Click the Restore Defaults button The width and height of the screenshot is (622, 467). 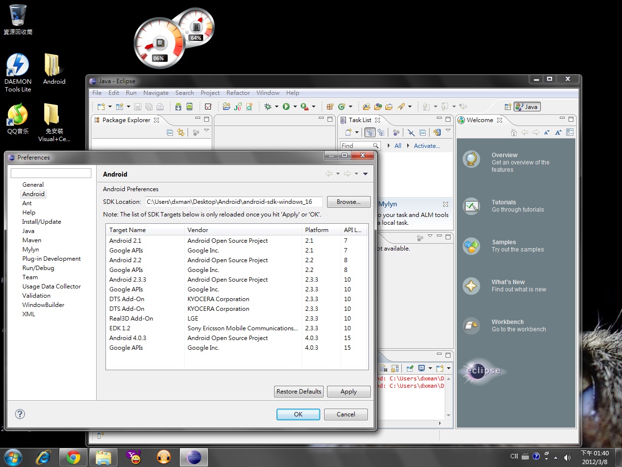click(x=299, y=392)
